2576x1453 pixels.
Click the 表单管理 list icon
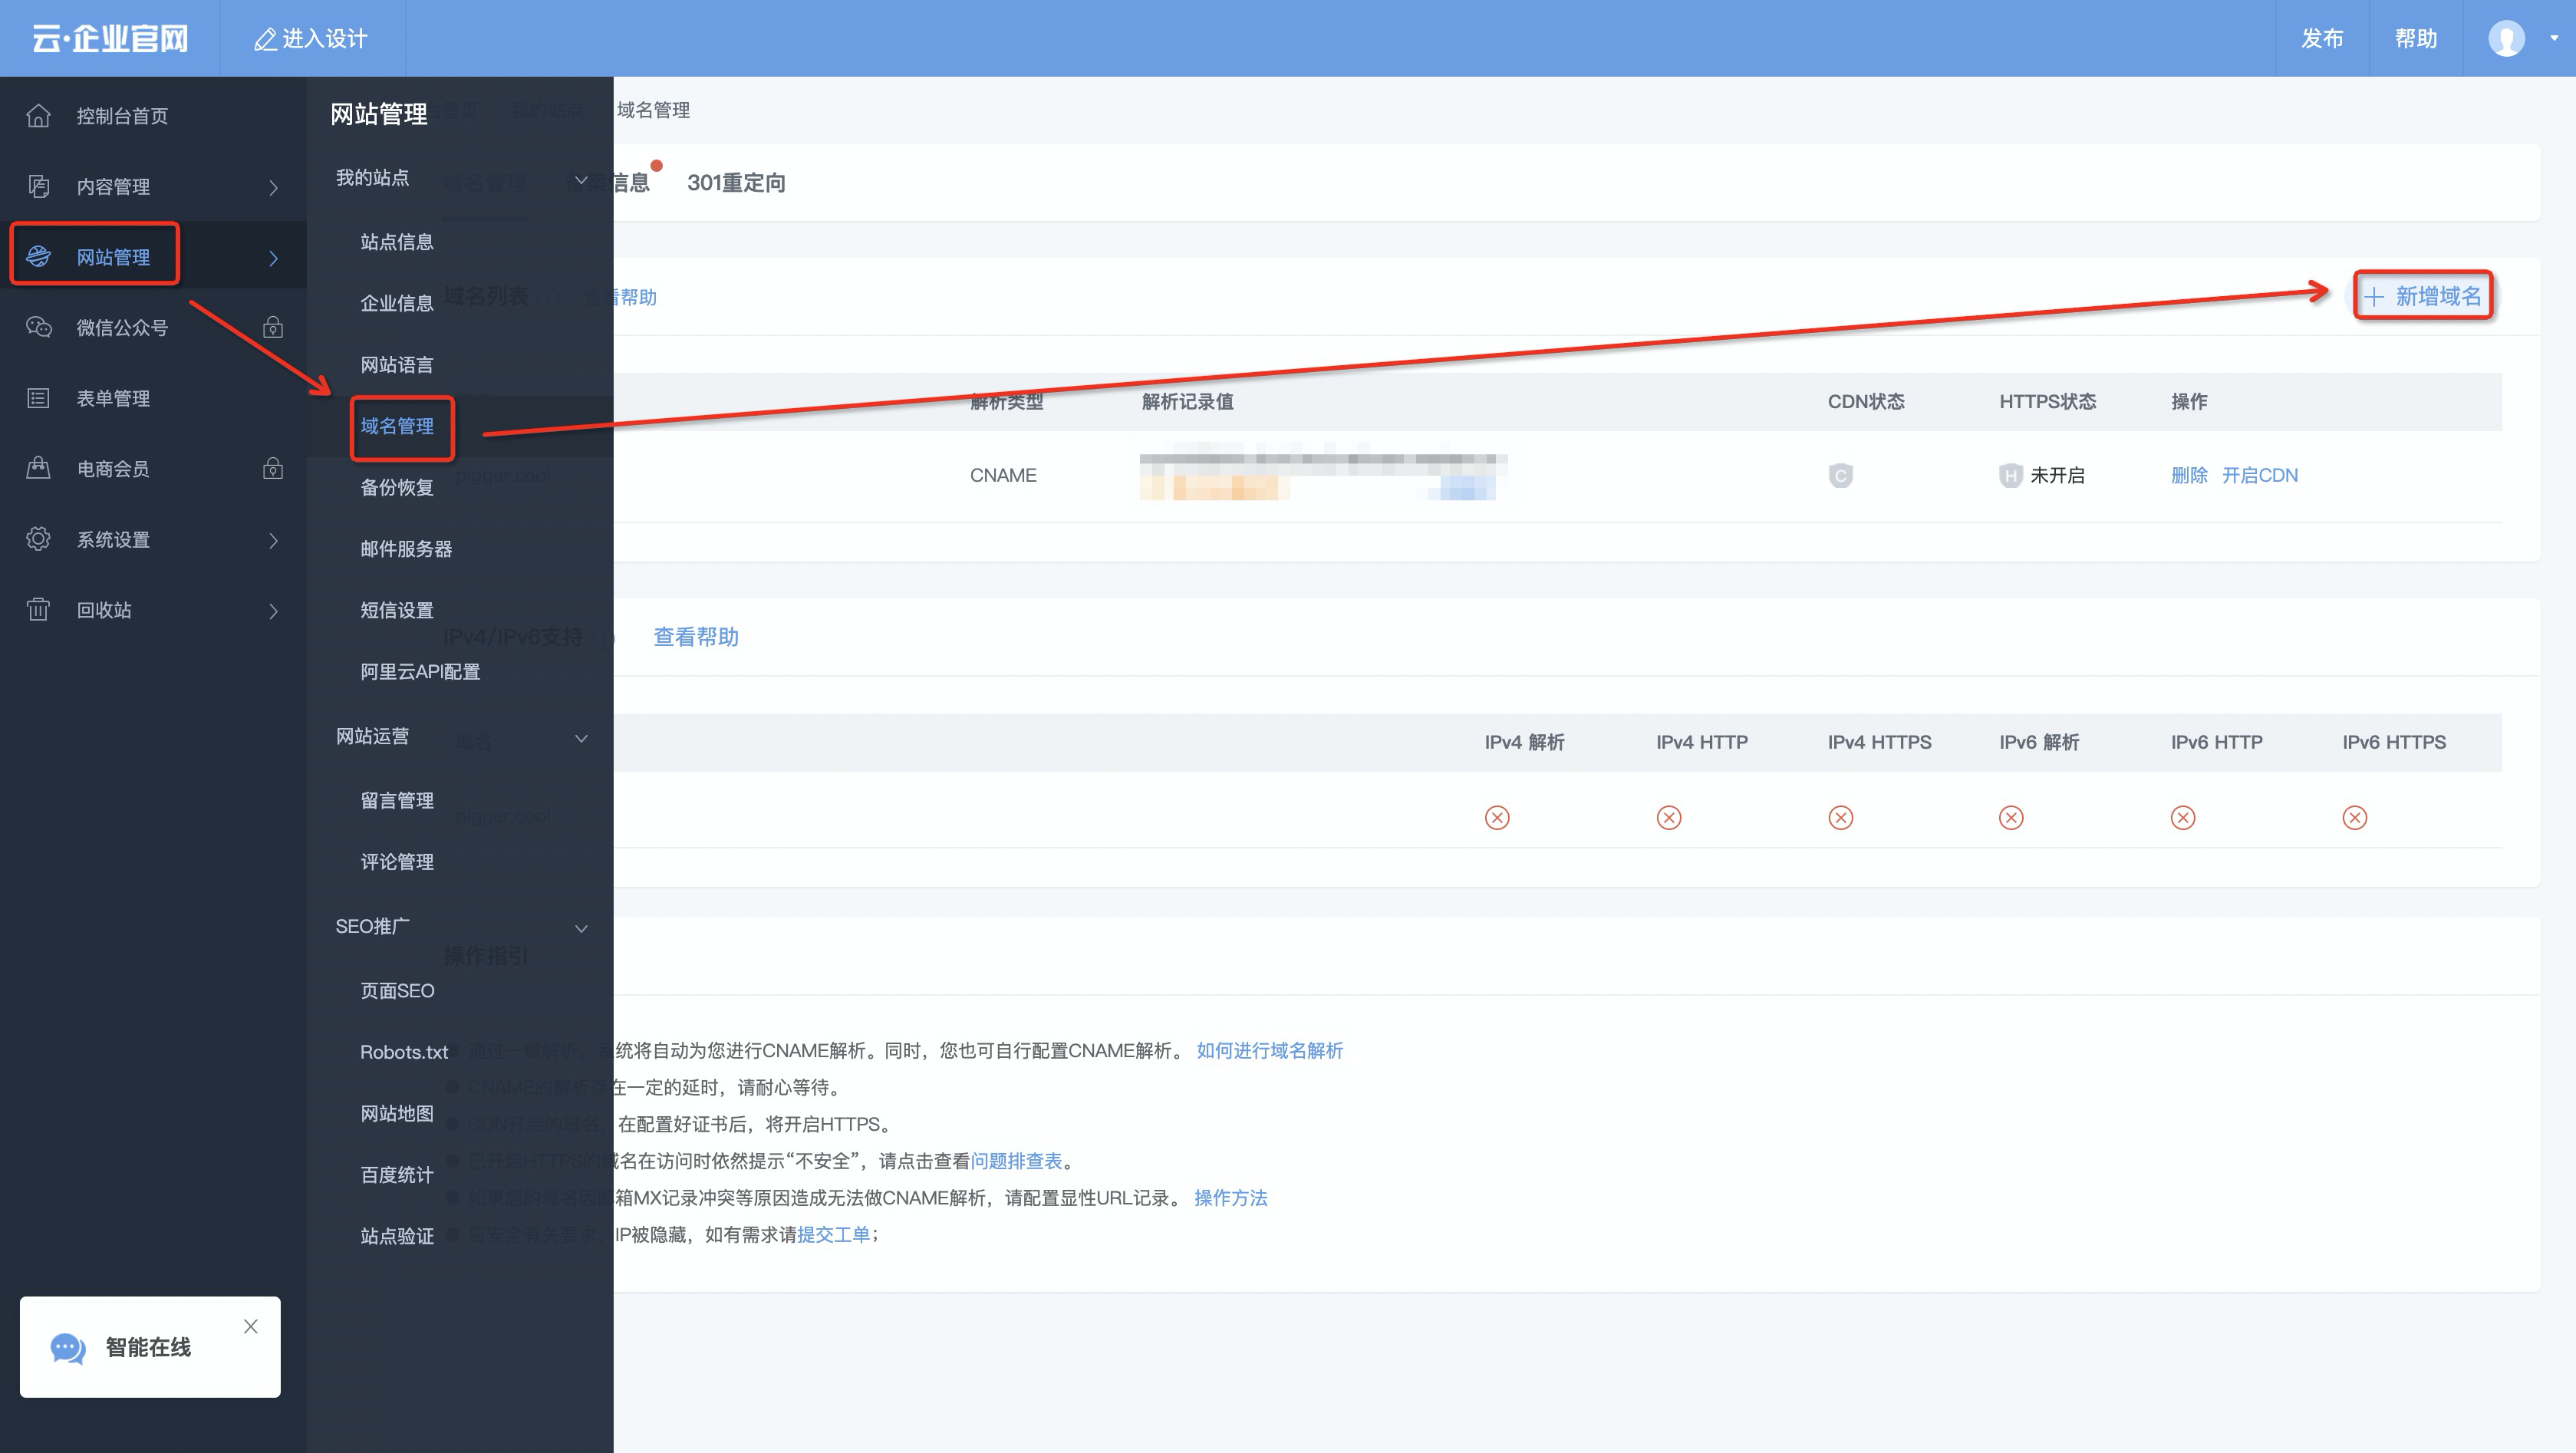point(38,398)
